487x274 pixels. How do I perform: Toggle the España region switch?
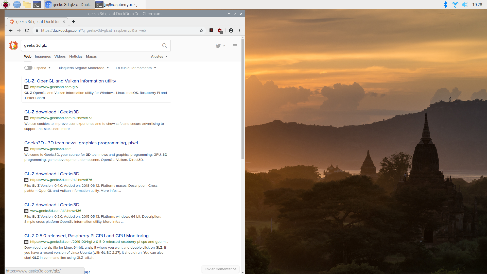pyautogui.click(x=28, y=68)
